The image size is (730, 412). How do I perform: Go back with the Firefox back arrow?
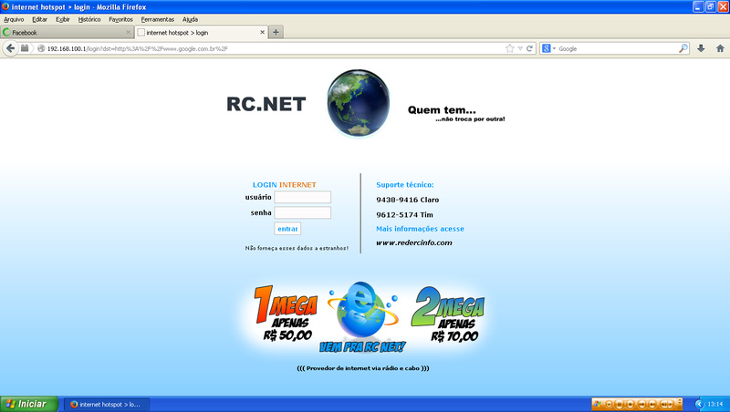click(10, 48)
